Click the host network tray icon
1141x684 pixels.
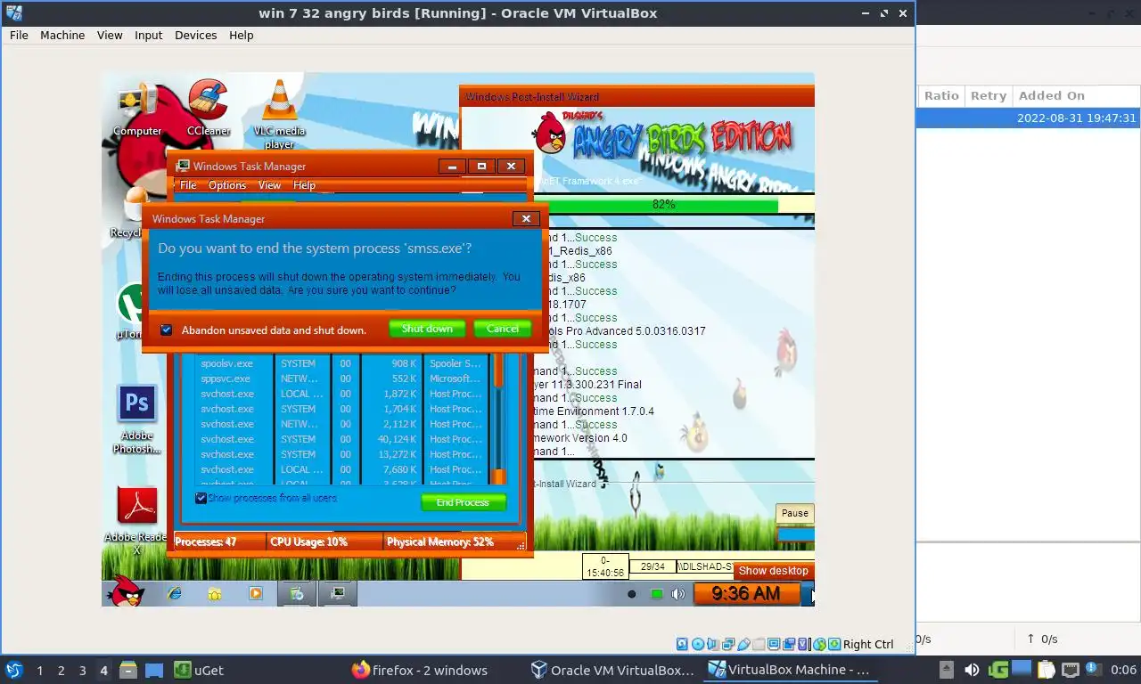[x=1071, y=670]
